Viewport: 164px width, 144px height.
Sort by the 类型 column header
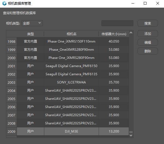[x=30, y=34]
